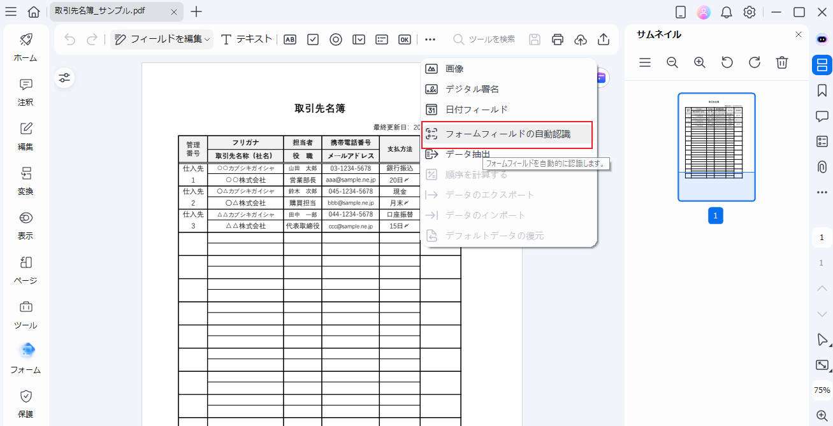Open the フィールドを編集 dropdown
Image resolution: width=833 pixels, height=426 pixels.
pos(160,39)
